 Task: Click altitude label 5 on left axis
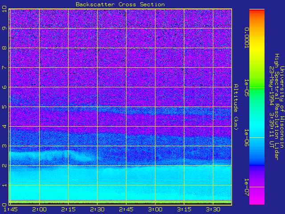tap(4, 107)
